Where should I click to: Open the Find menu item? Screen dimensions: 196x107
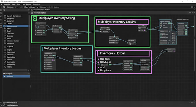point(19,4)
